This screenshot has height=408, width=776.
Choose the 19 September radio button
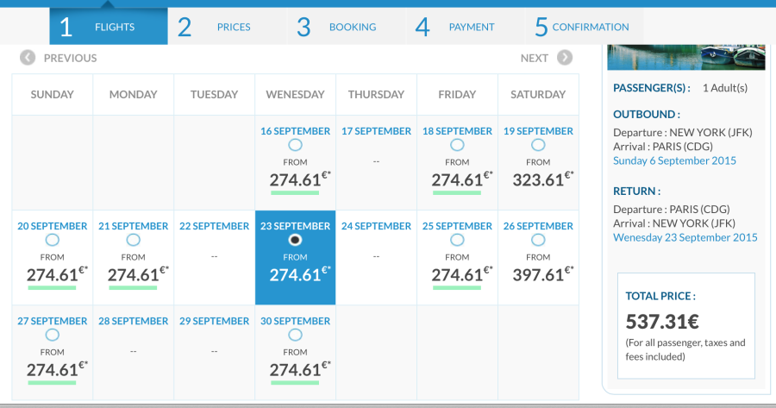point(538,145)
